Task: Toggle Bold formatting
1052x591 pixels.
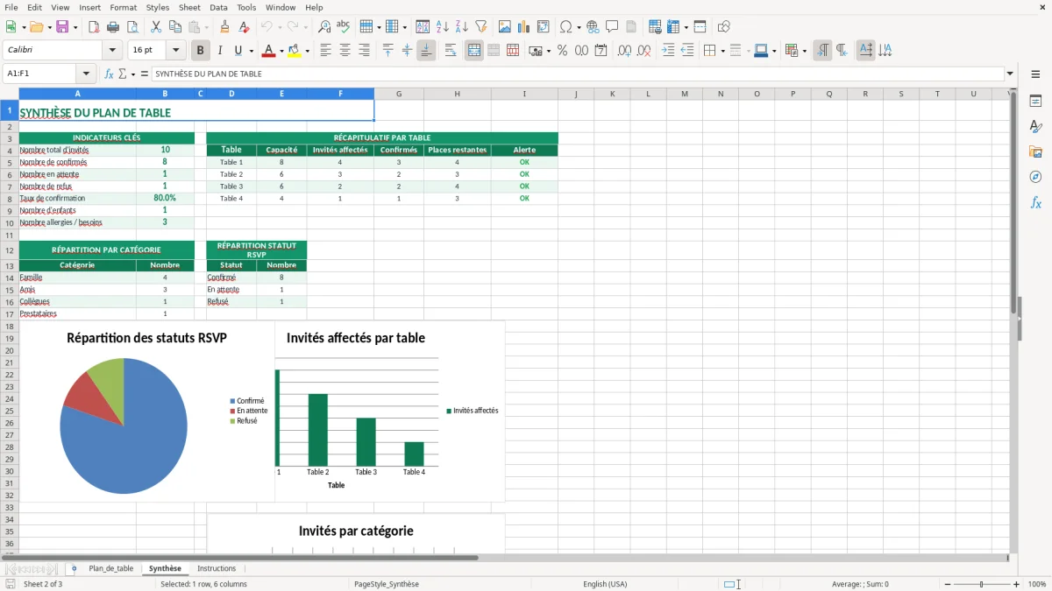Action: point(200,51)
